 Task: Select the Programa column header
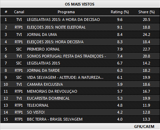click(66, 12)
